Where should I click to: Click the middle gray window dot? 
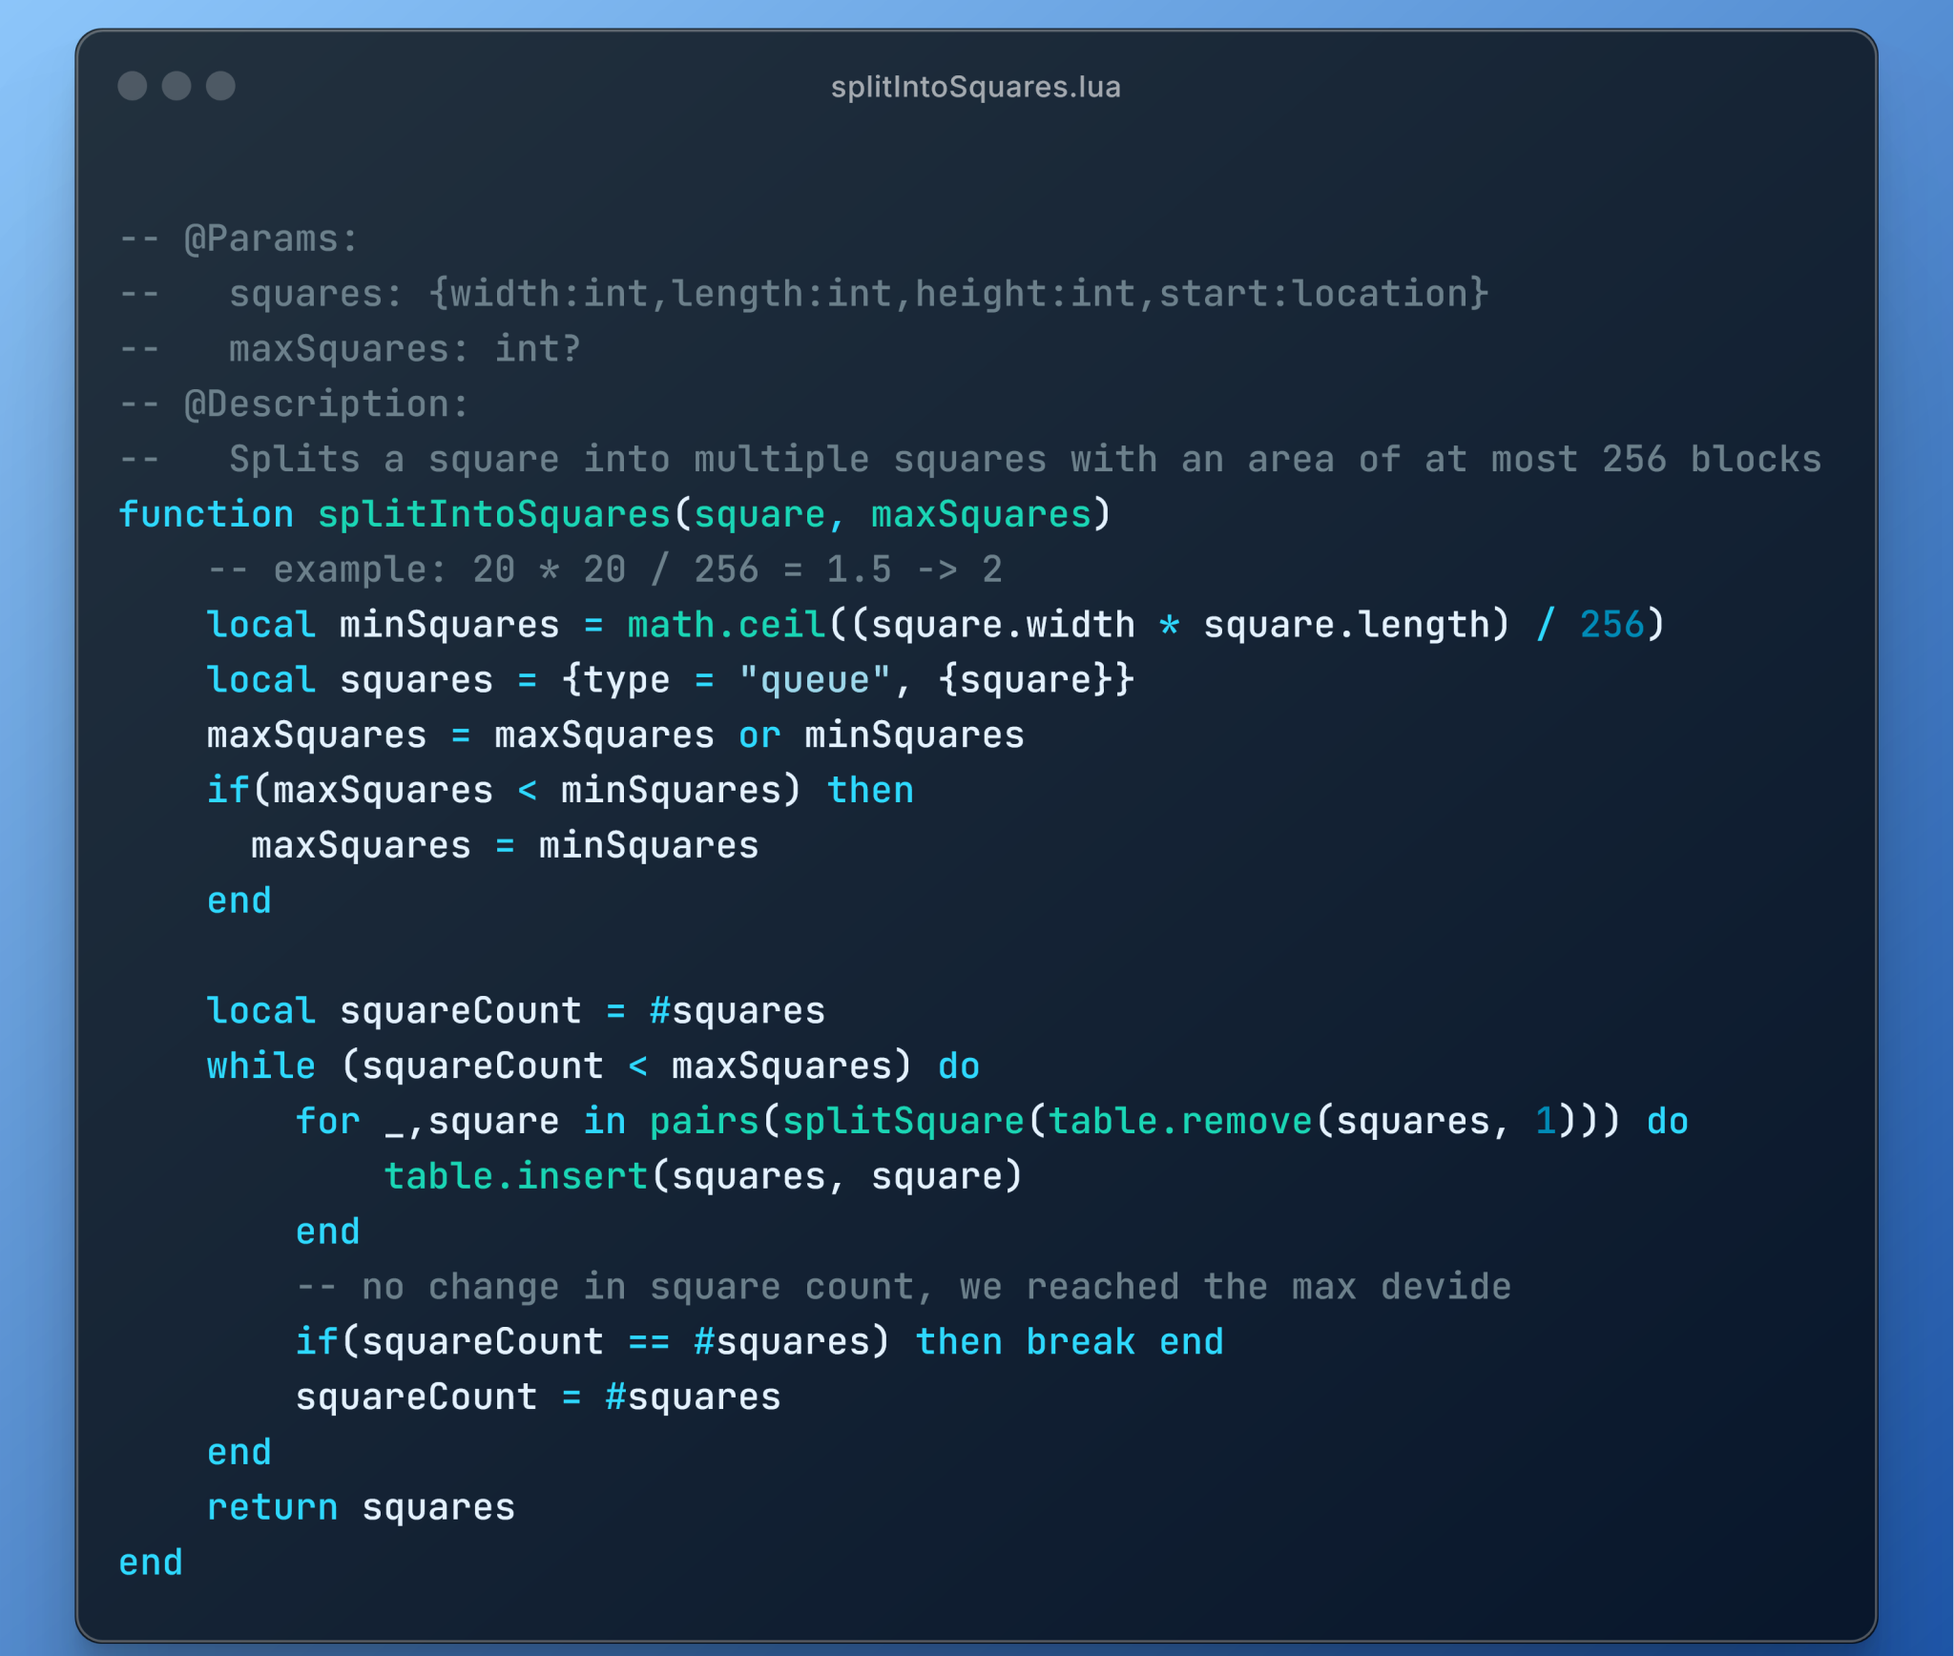coord(177,86)
